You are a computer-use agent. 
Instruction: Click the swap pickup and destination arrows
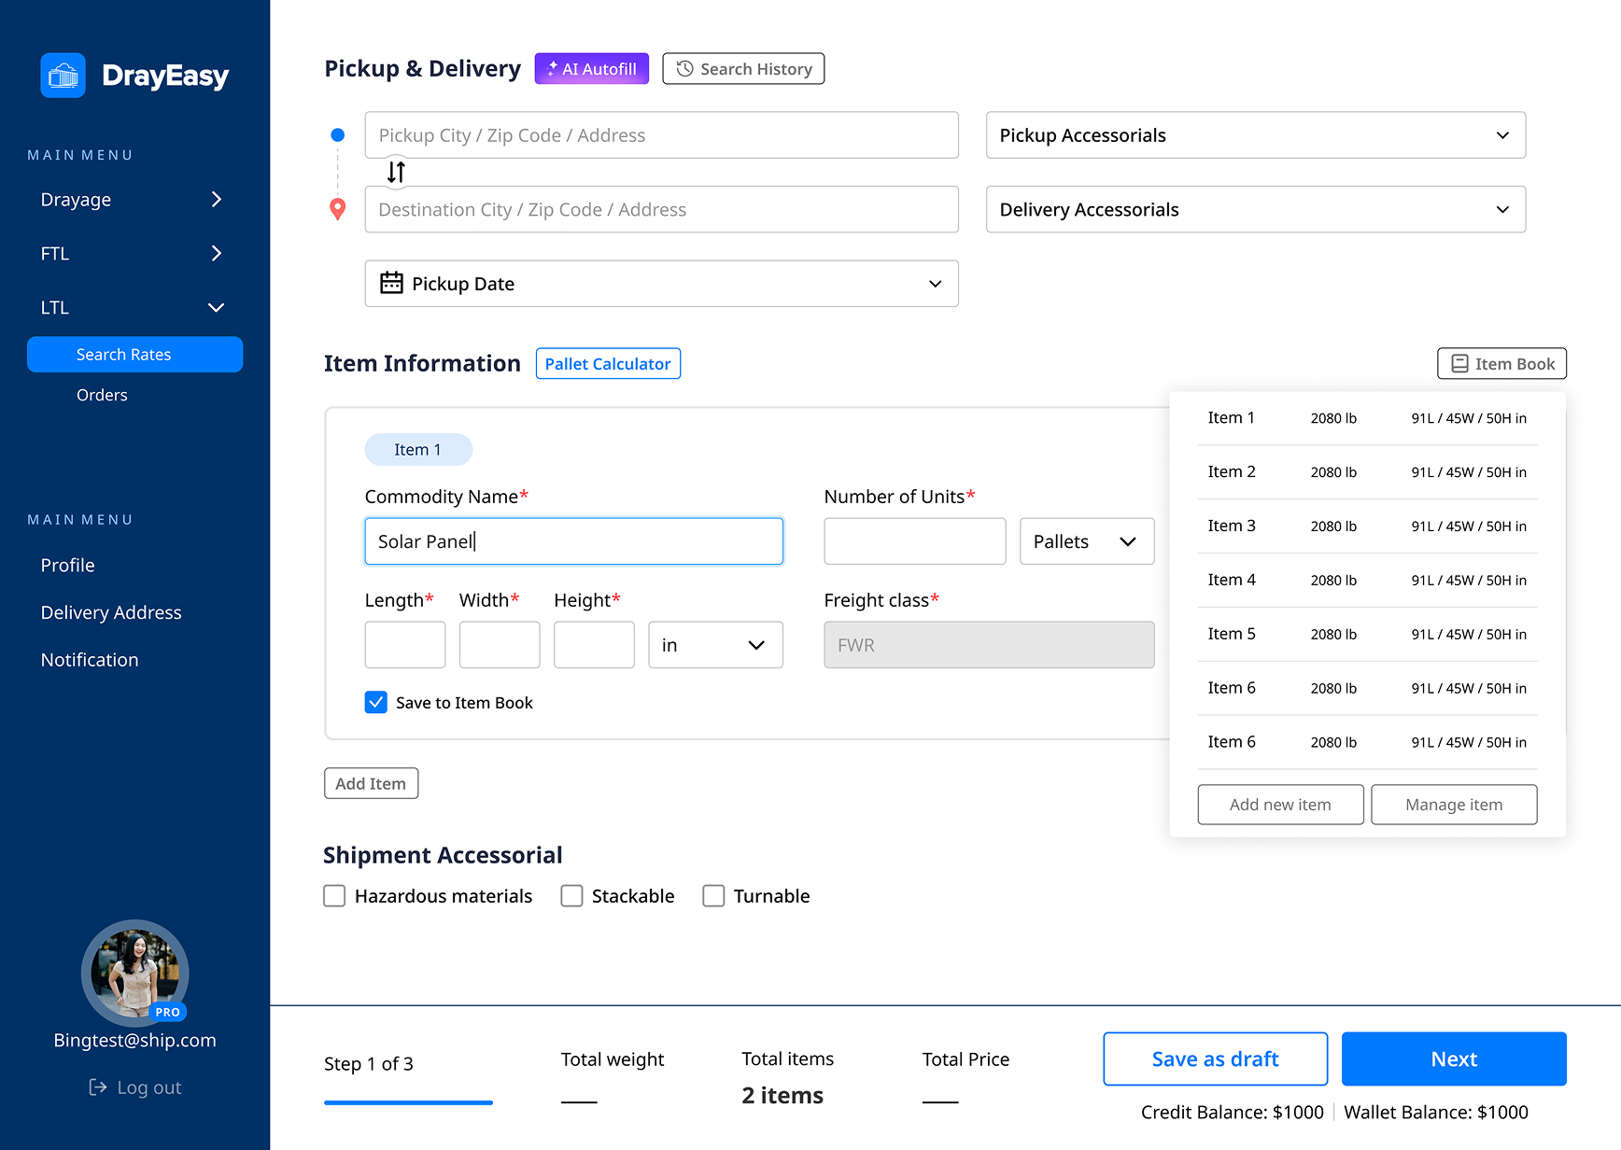click(x=396, y=172)
